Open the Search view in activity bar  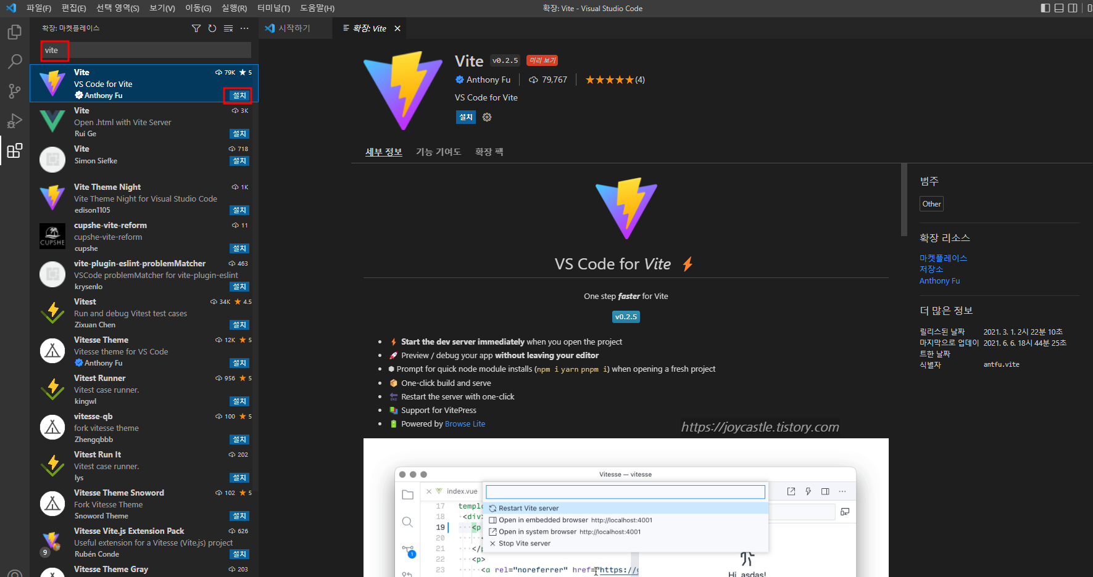[x=15, y=62]
